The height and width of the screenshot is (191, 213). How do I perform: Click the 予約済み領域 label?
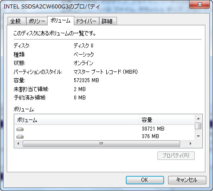[30, 98]
